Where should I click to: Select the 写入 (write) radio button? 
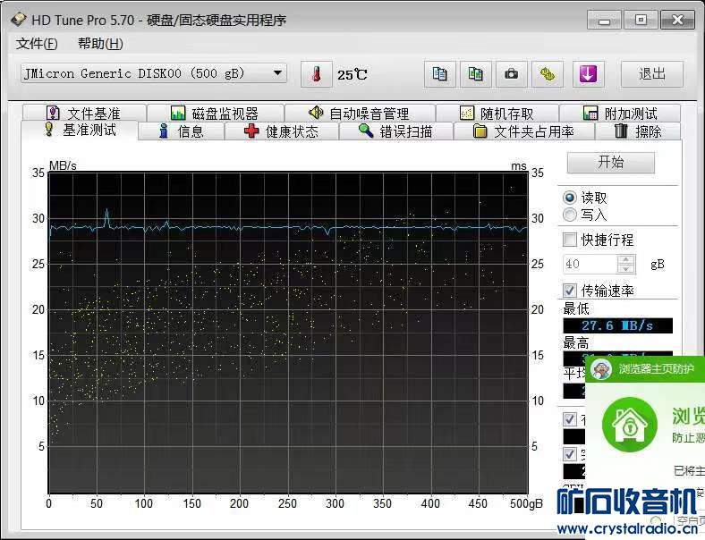(x=570, y=215)
